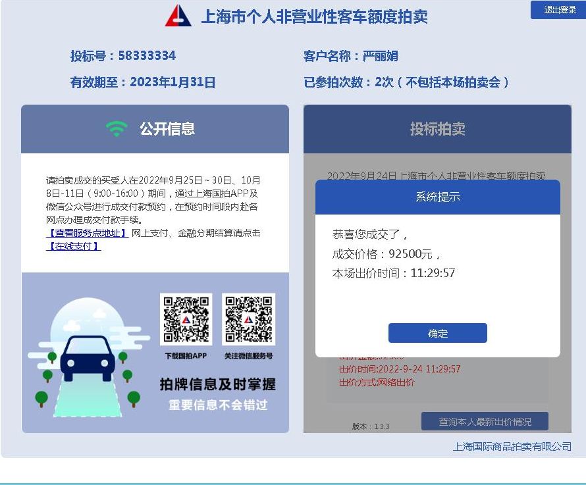Viewport: 586px width, 485px height.
Task: Click the 下载国拍APP caption label
Action: point(186,356)
